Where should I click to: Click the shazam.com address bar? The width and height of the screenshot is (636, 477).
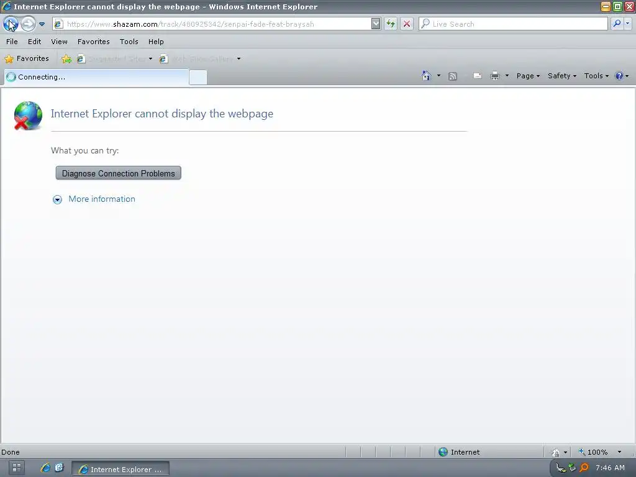click(212, 24)
